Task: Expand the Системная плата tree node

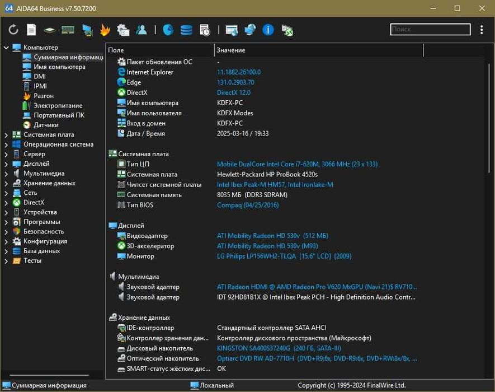Action: 6,135
